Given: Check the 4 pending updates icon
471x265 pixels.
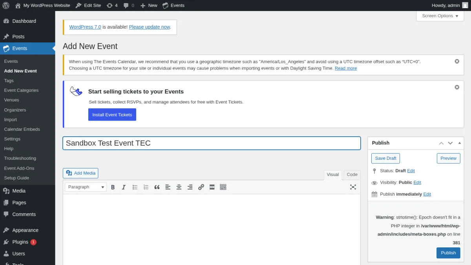Looking at the screenshot, I should (112, 5).
